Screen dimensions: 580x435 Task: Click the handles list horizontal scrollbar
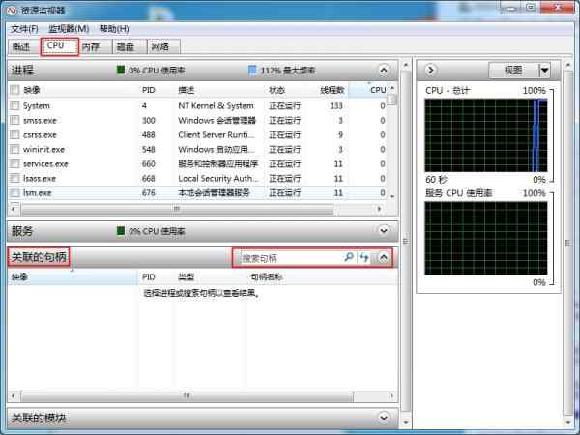[188, 396]
